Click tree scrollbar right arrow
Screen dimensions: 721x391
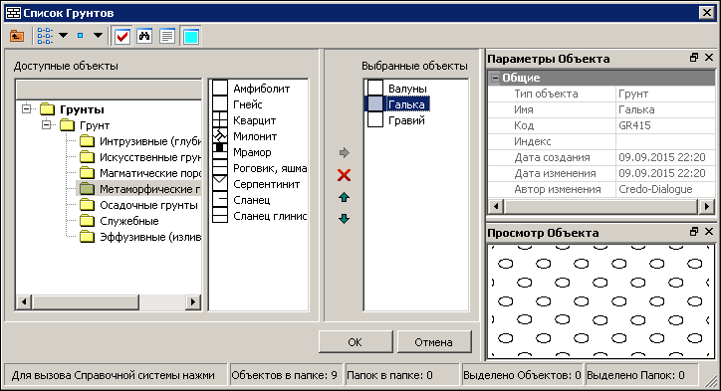tap(193, 301)
